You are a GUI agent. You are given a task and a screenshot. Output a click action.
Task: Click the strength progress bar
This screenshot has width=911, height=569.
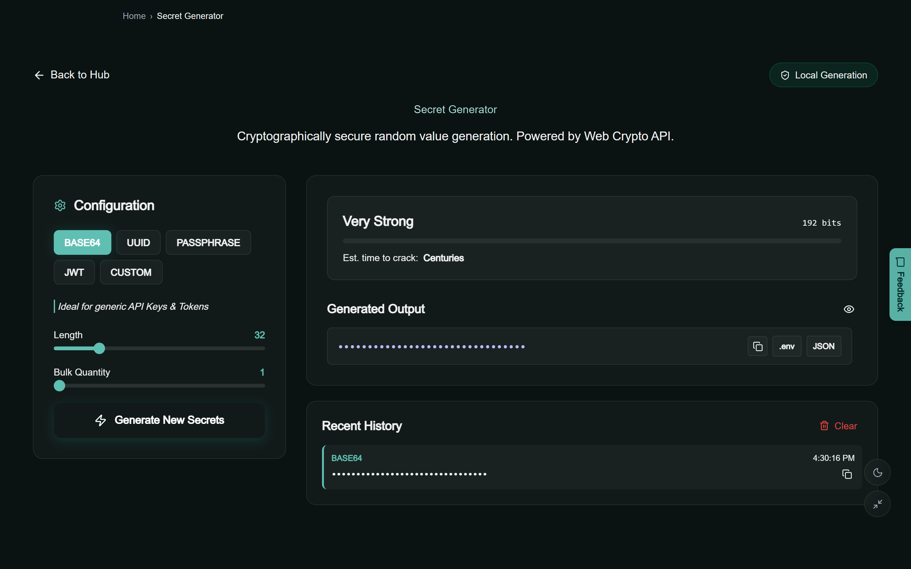coord(592,241)
